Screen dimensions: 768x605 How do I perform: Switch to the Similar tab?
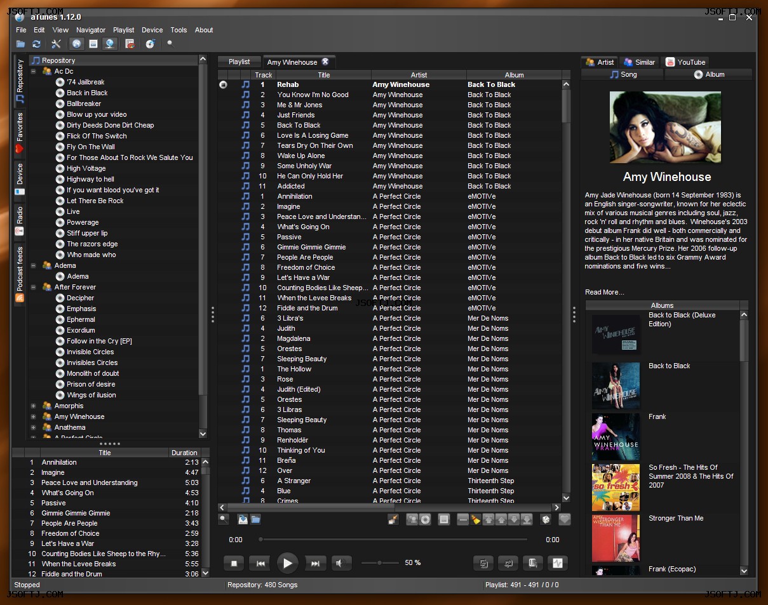[x=639, y=62]
